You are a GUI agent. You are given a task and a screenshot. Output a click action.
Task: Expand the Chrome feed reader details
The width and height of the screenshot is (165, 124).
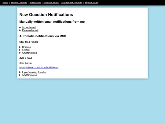click(x=26, y=47)
